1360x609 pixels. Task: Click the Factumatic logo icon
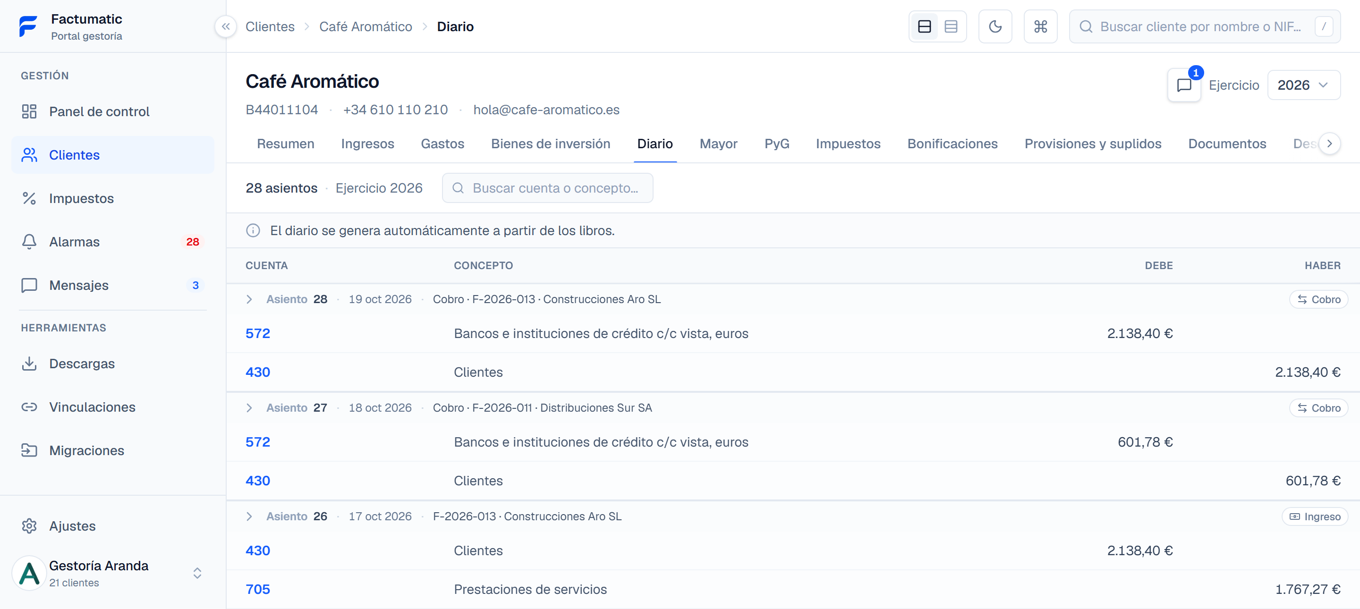coord(28,26)
